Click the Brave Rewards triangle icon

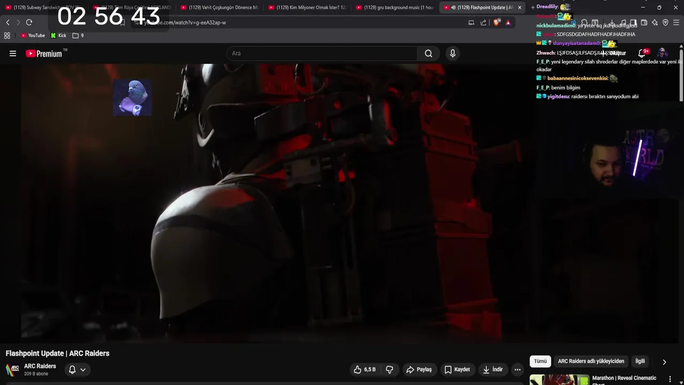508,22
